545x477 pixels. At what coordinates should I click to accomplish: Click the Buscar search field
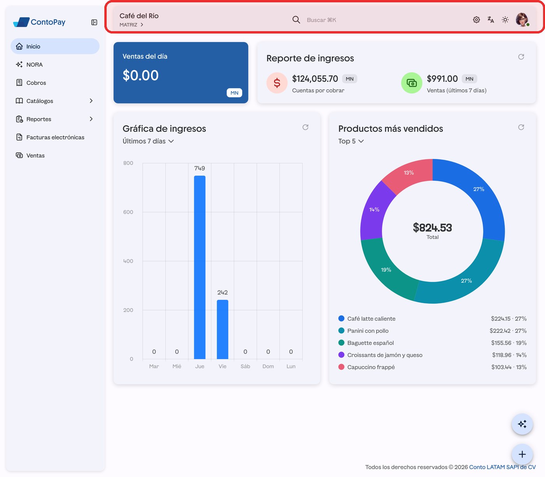tap(322, 20)
